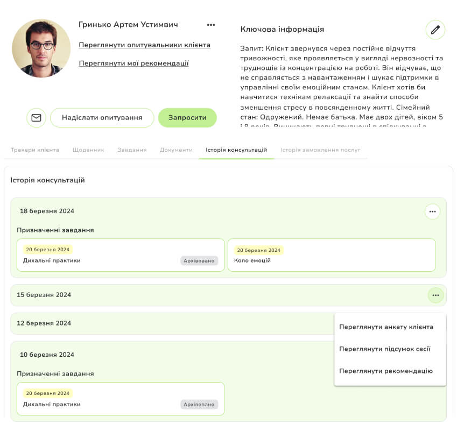This screenshot has height=424, width=457.
Task: Close the three-dot menu for 15 березня 2024
Action: click(x=435, y=295)
